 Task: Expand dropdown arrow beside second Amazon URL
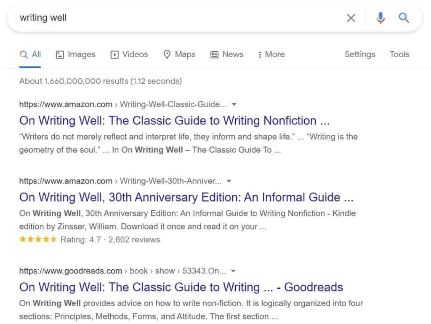coord(229,181)
